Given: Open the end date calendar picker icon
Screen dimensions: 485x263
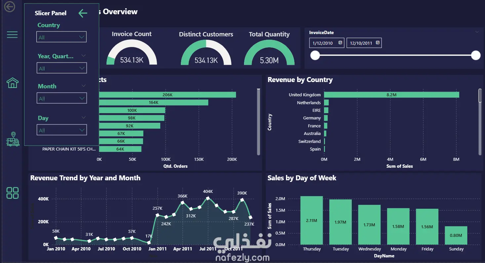Looking at the screenshot, I should click(x=378, y=43).
